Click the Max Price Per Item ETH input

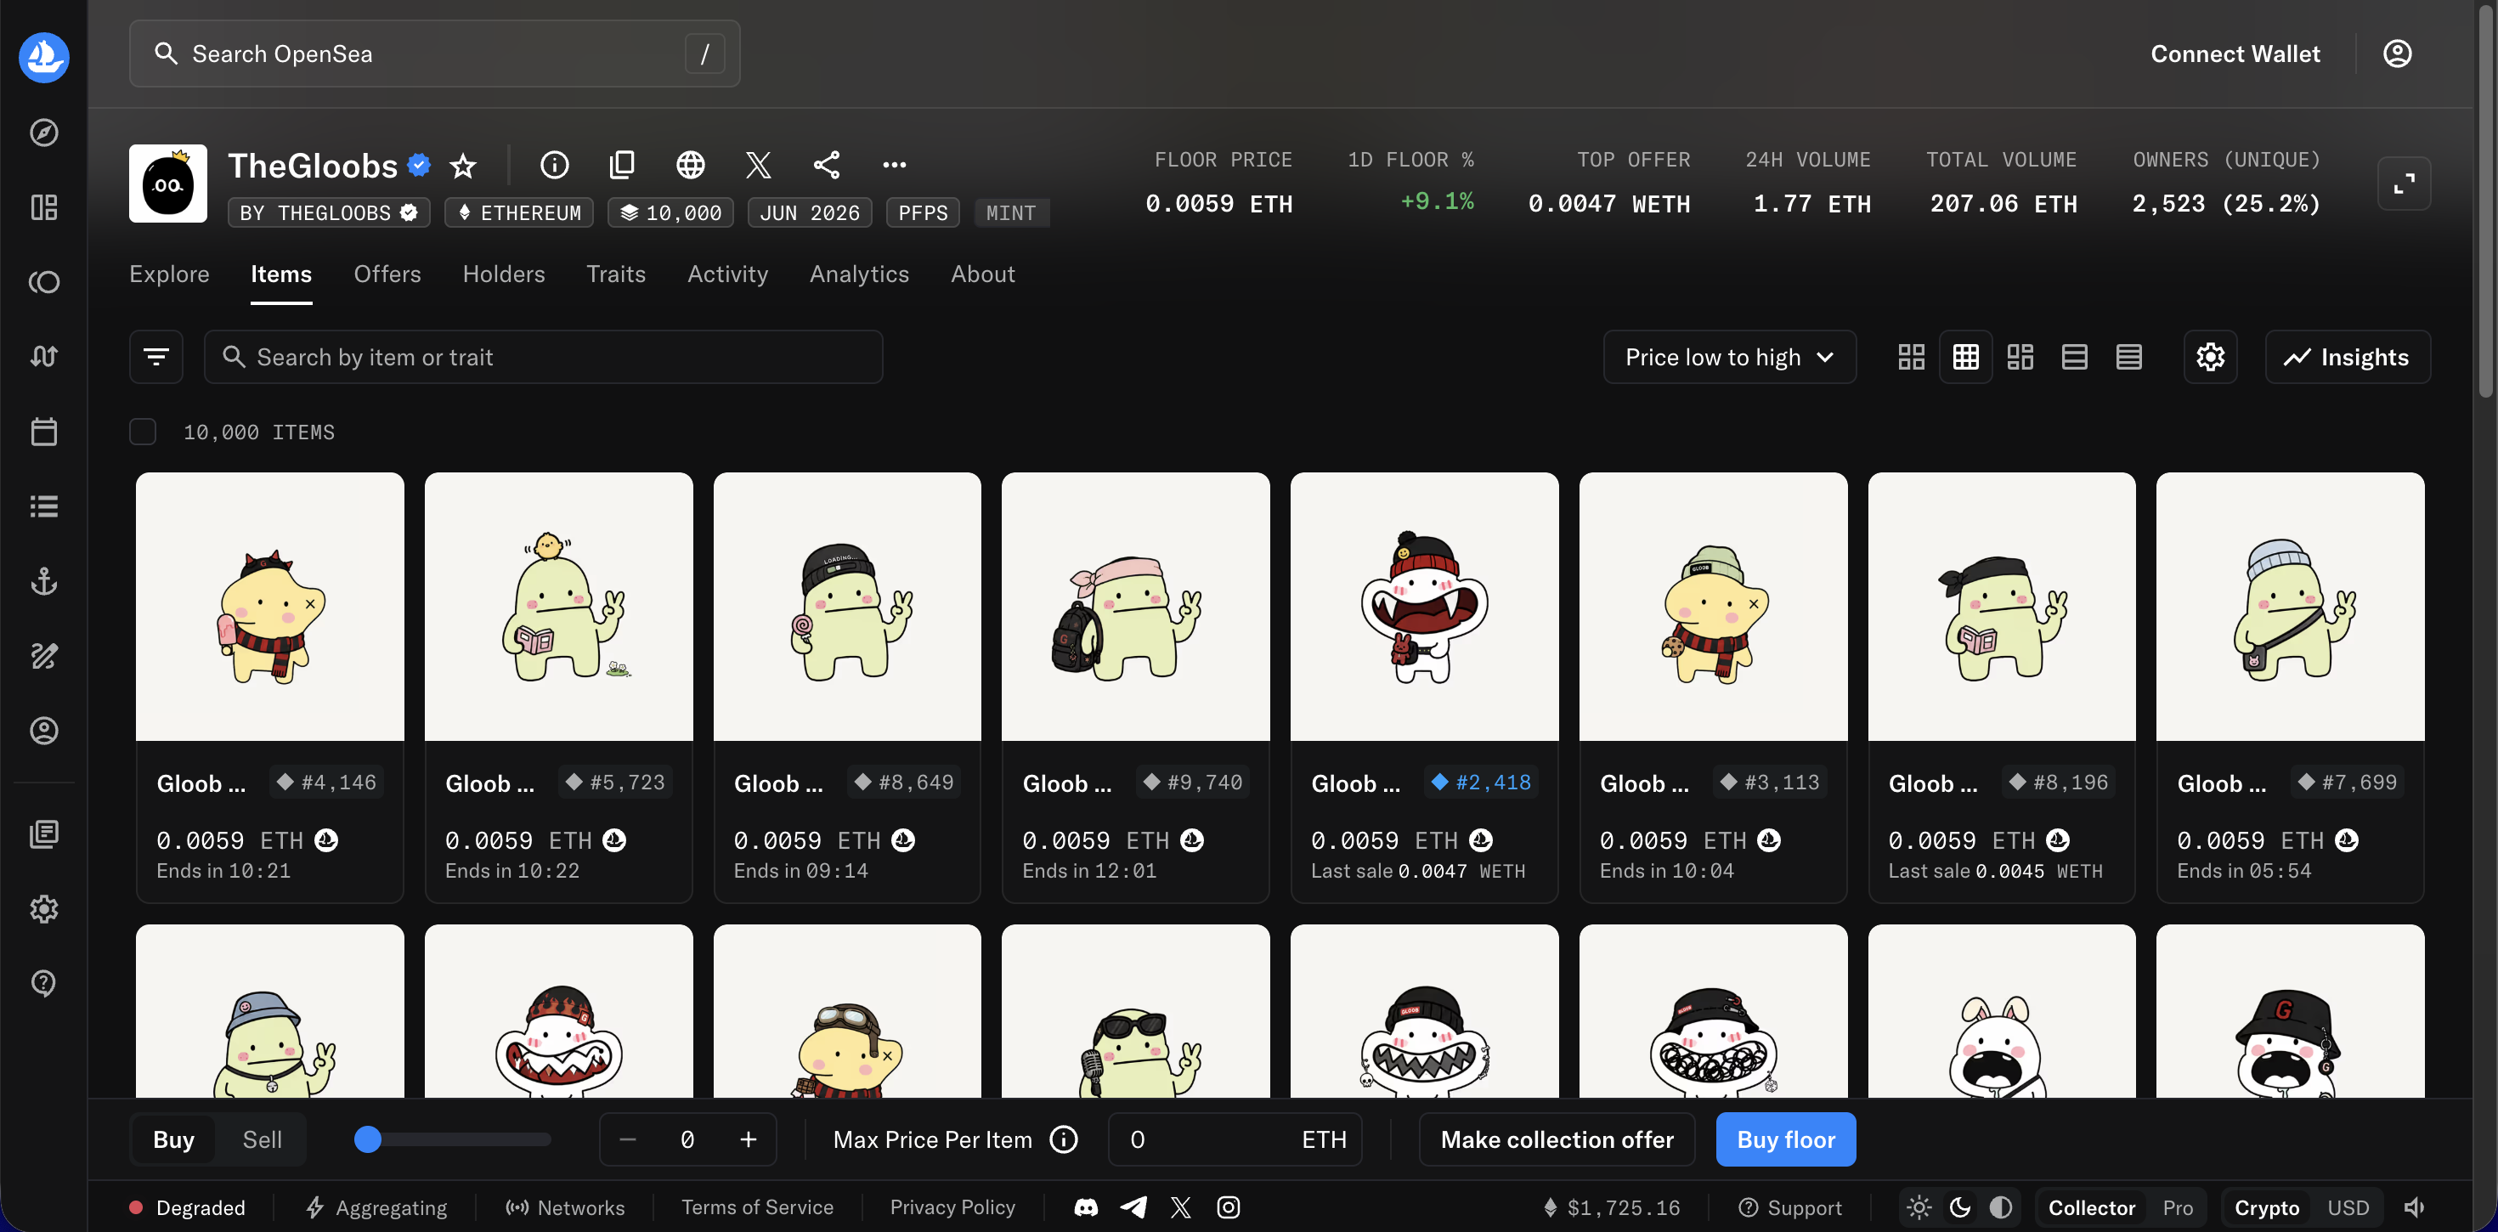pyautogui.click(x=1235, y=1140)
